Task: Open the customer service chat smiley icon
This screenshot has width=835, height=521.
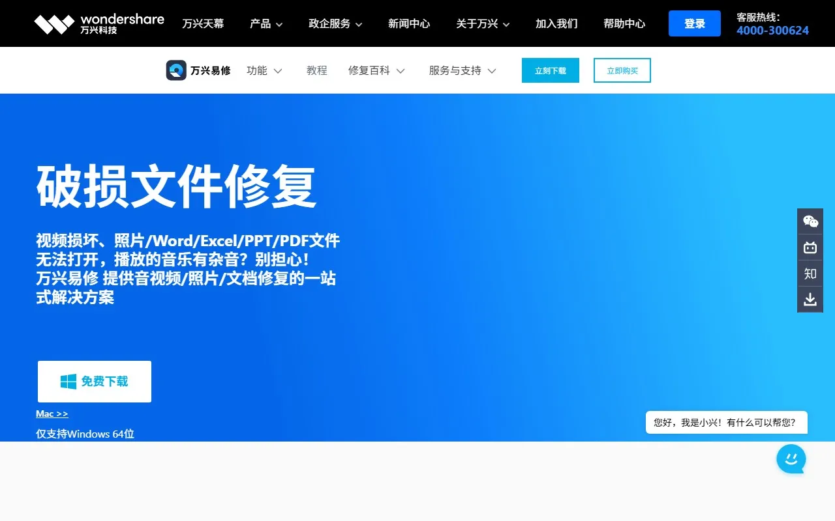Action: click(x=791, y=458)
